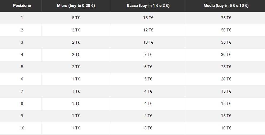265x135 pixels.
Task: Click the 10 T€ cell in Bassa column
Action: 148,42
